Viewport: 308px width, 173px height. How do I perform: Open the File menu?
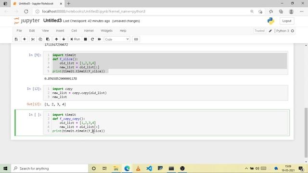[19, 31]
